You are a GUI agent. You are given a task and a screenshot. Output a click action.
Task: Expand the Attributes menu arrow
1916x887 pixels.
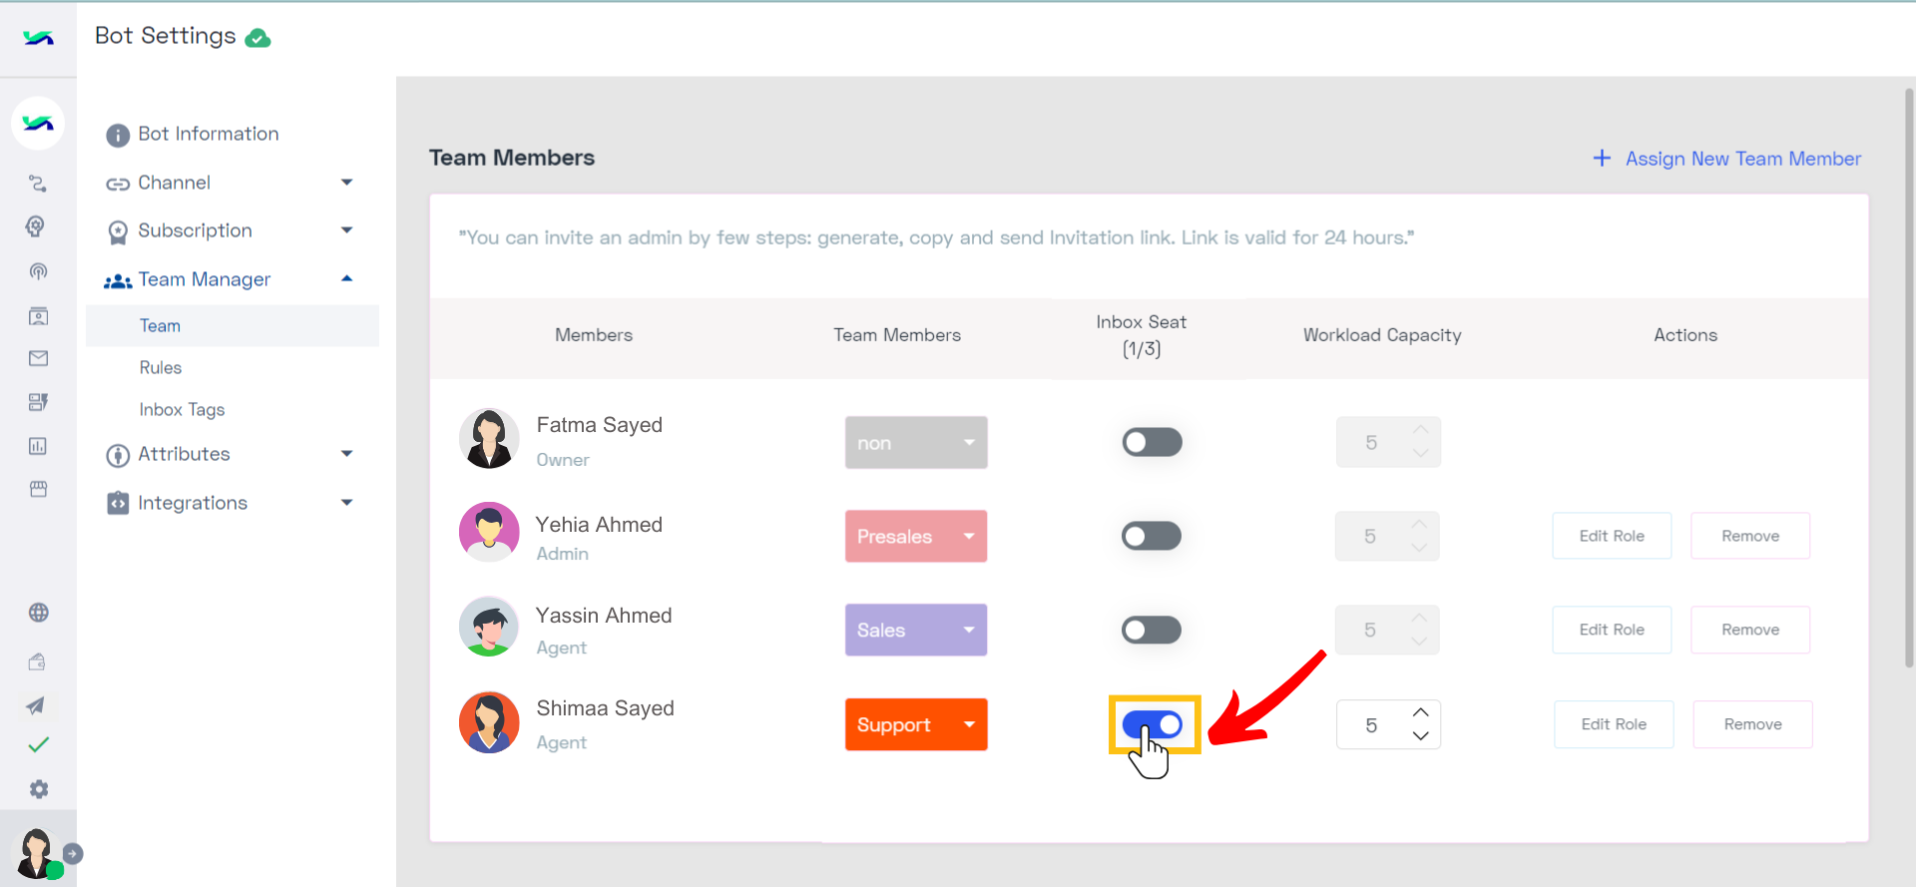click(x=347, y=453)
